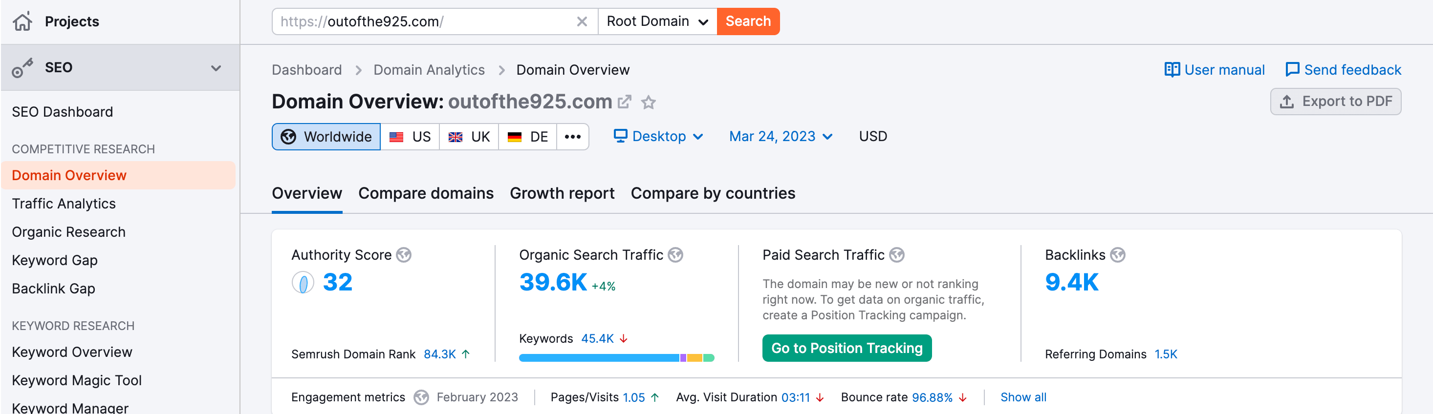The width and height of the screenshot is (1433, 414).
Task: Click the orange Search button
Action: point(748,21)
